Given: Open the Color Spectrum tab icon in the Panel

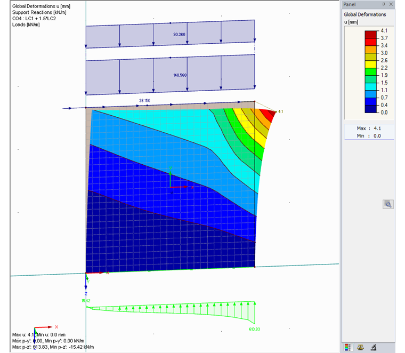Looking at the screenshot, I should click(x=347, y=347).
